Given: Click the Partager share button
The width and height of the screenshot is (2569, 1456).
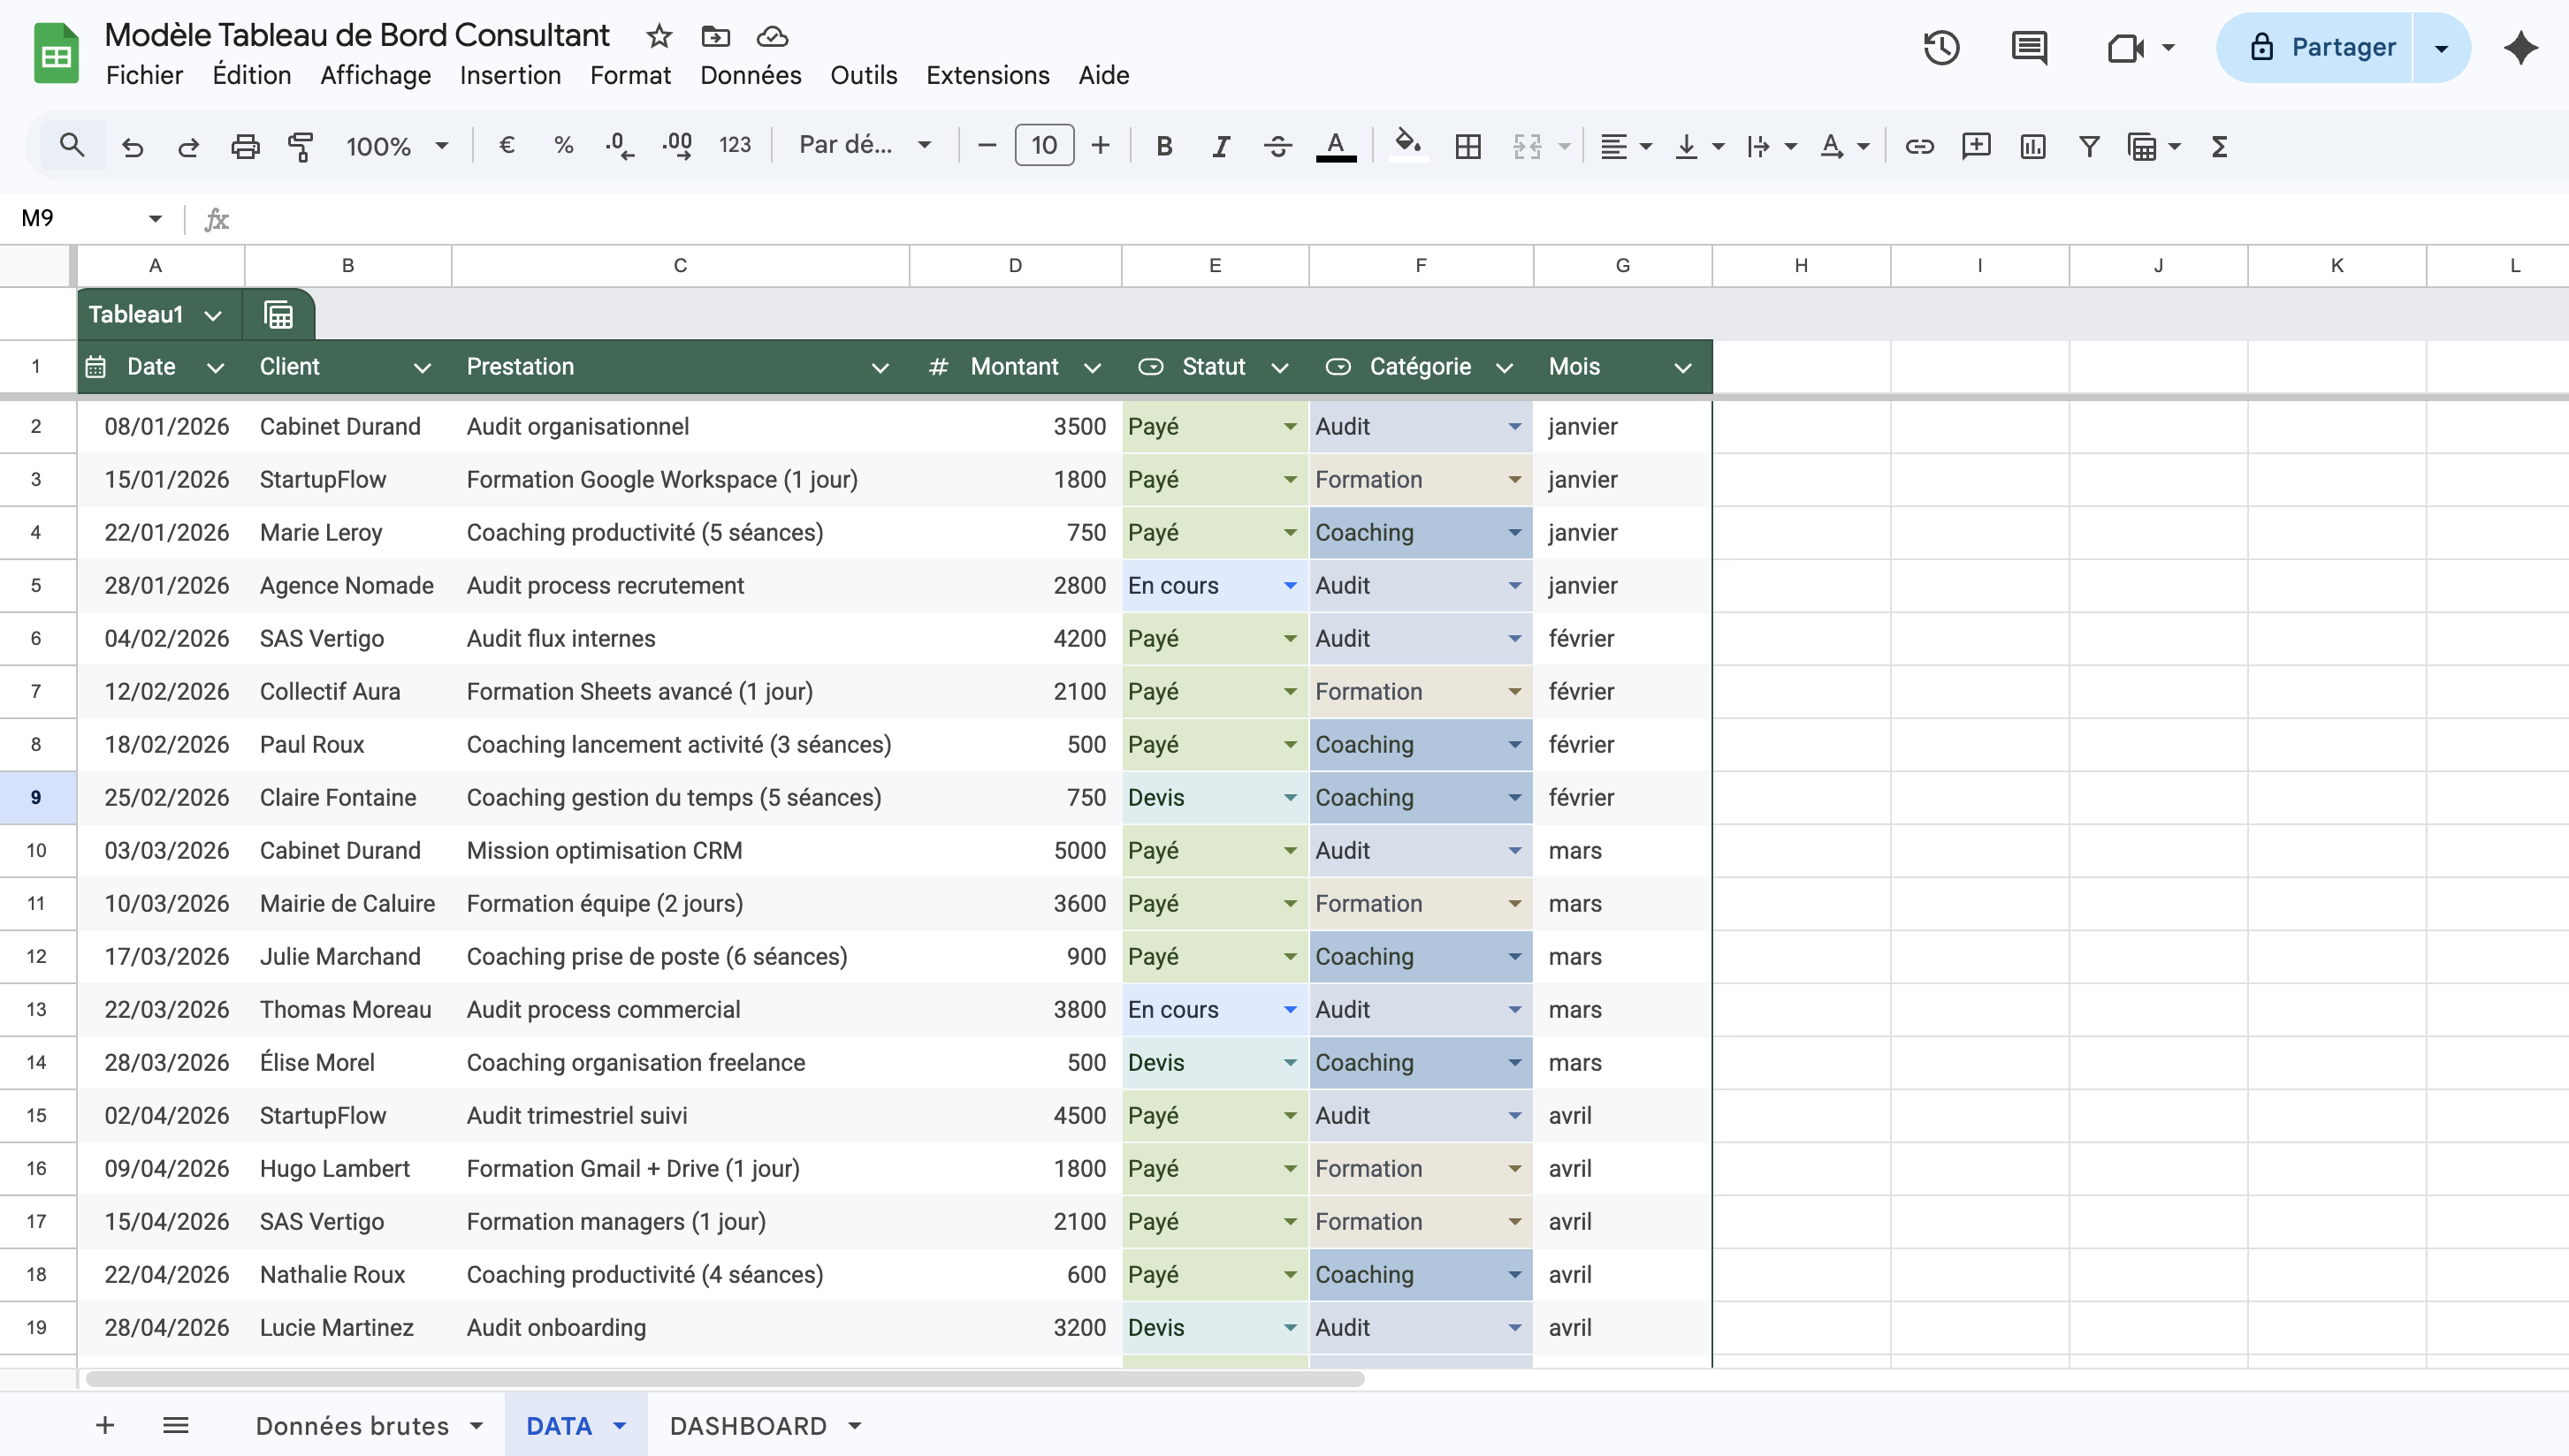Looking at the screenshot, I should pyautogui.click(x=2321, y=47).
